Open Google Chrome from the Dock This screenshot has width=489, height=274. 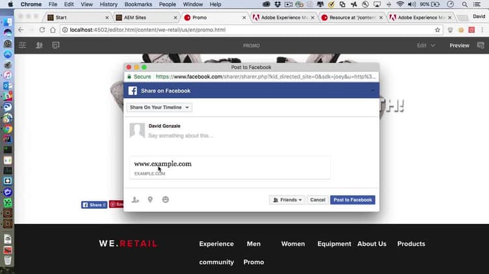click(x=8, y=129)
